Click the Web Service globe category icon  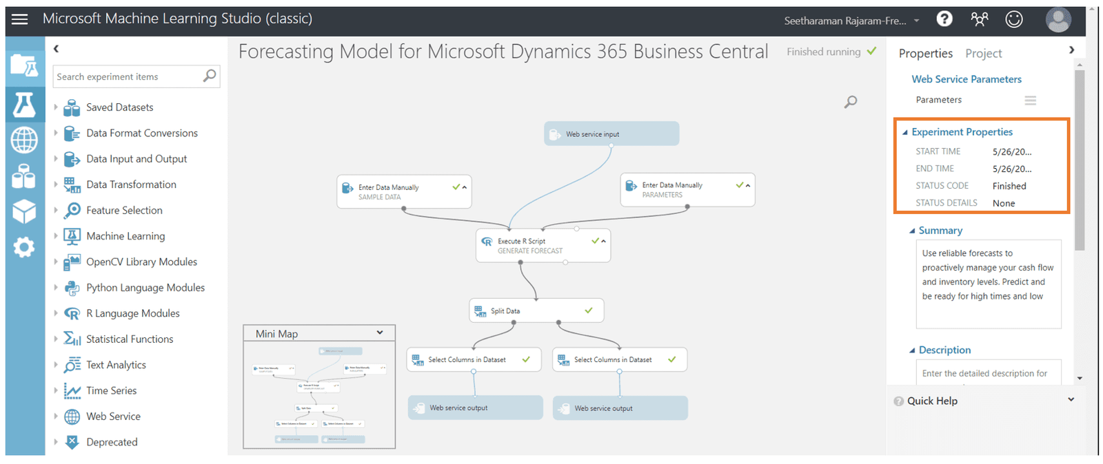click(x=72, y=416)
